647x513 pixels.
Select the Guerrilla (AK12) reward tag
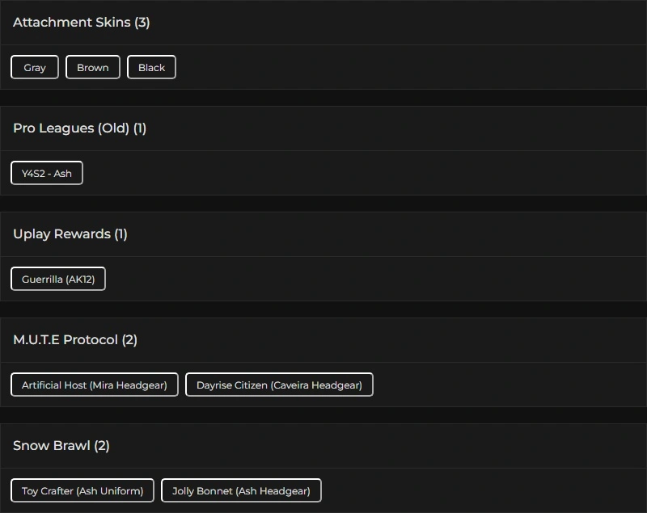pyautogui.click(x=58, y=279)
